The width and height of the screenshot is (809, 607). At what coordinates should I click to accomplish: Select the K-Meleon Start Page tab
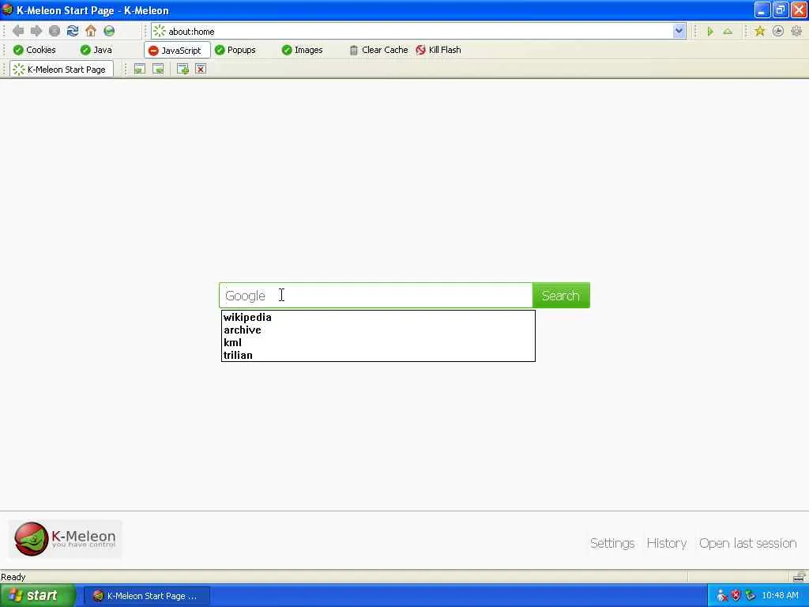point(62,70)
